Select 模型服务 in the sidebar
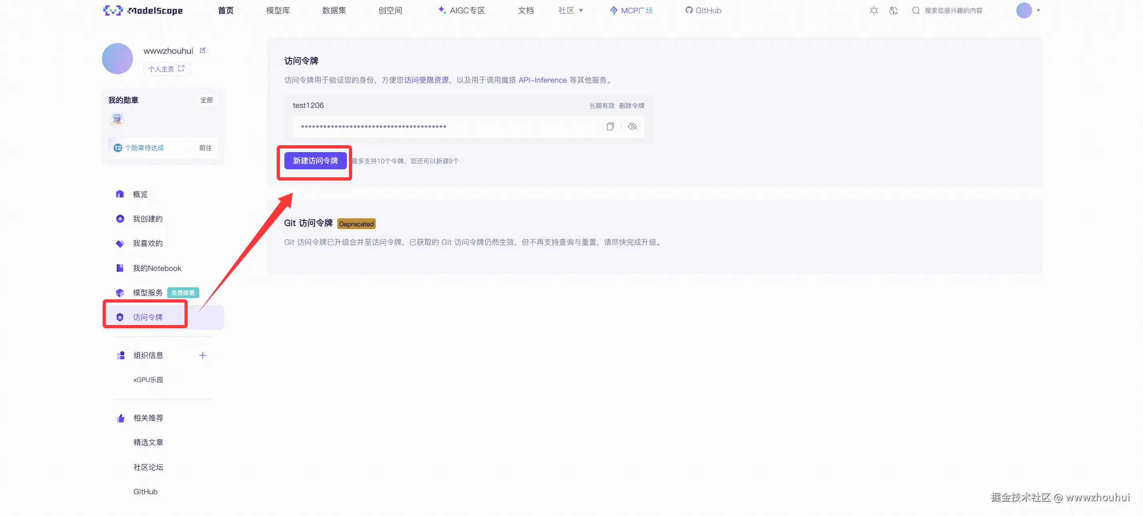This screenshot has width=1143, height=516. [x=147, y=292]
